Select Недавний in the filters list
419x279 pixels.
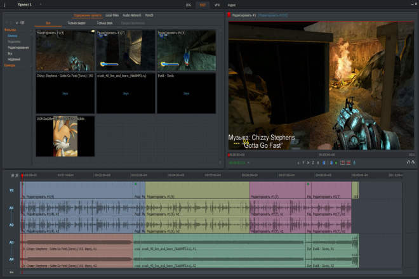[x=14, y=59]
